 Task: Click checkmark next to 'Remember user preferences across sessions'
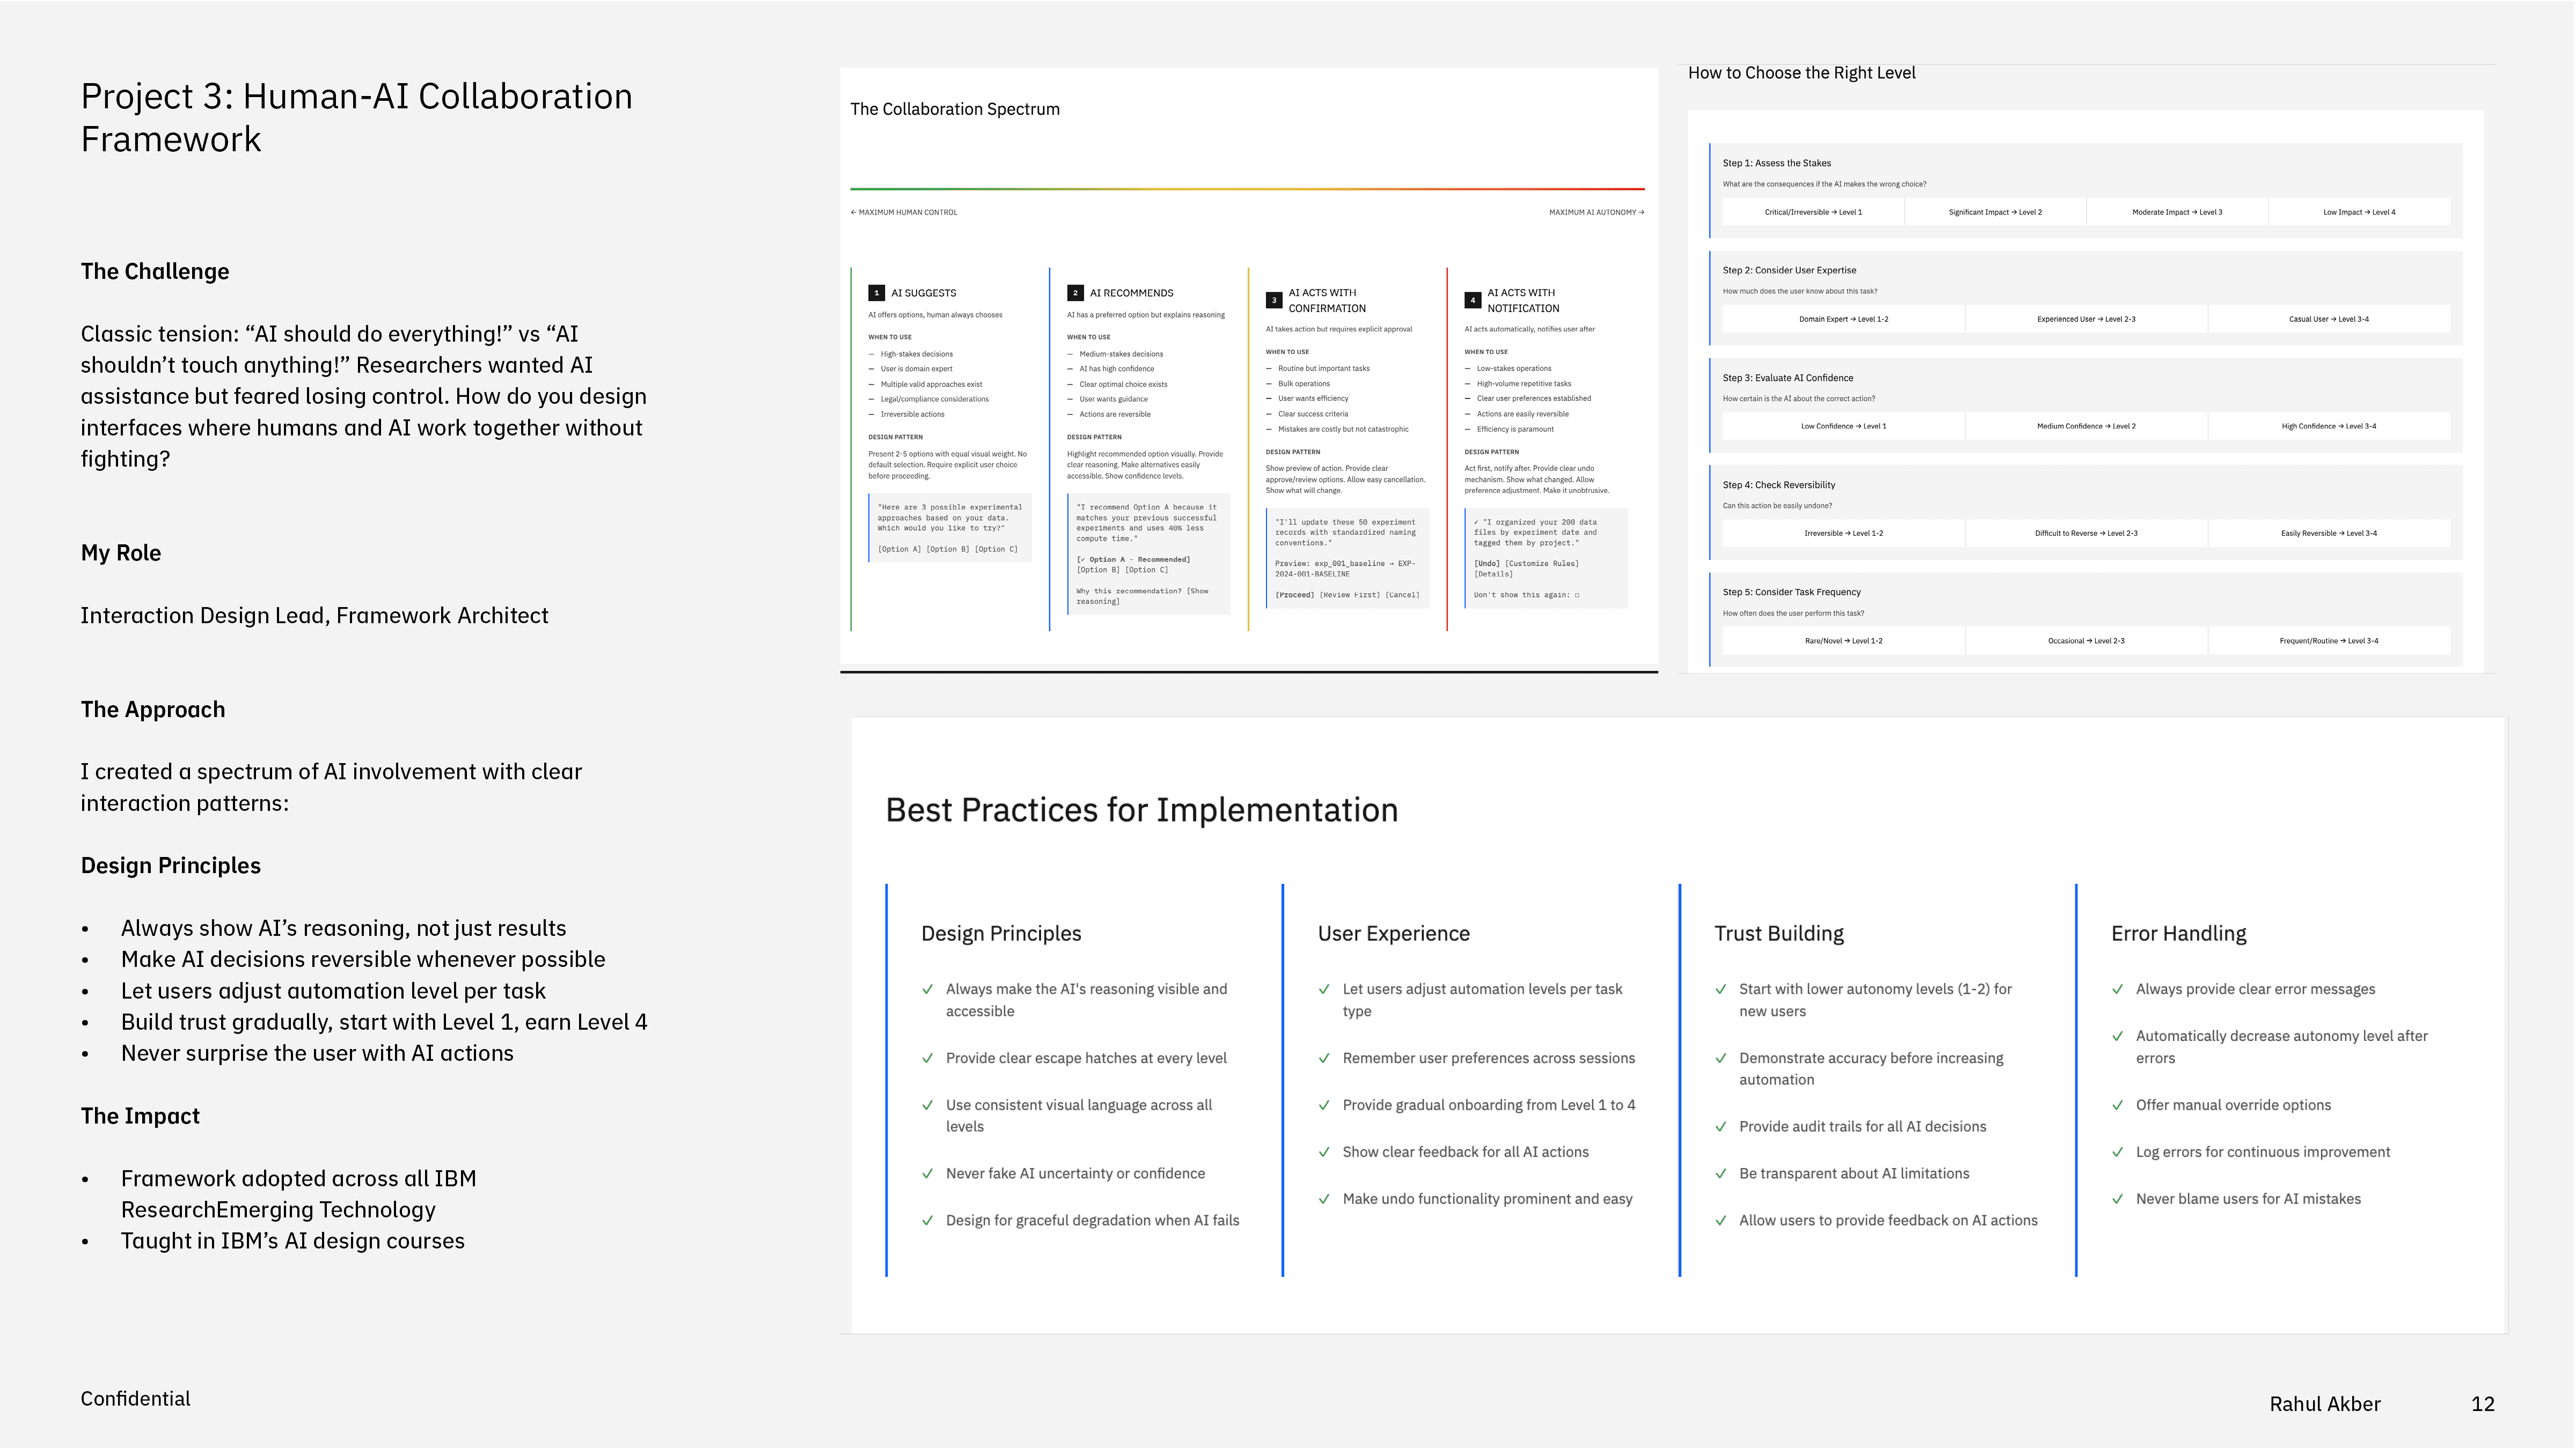(x=1324, y=1057)
